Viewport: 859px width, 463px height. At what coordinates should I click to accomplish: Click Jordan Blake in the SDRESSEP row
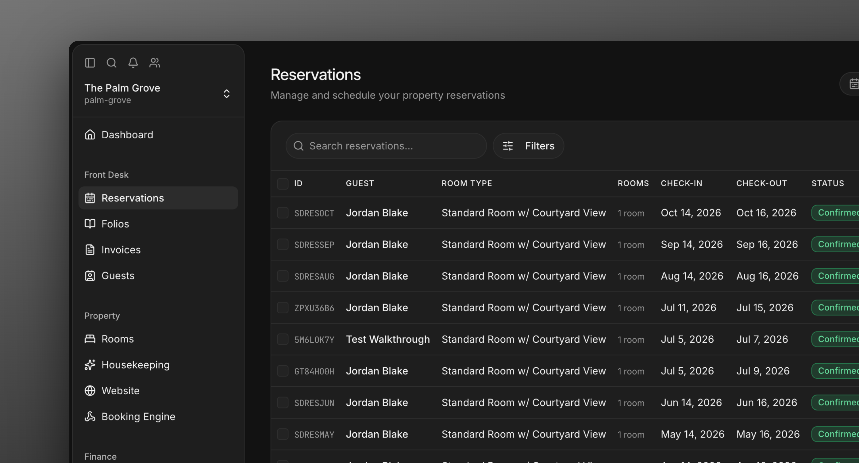377,244
